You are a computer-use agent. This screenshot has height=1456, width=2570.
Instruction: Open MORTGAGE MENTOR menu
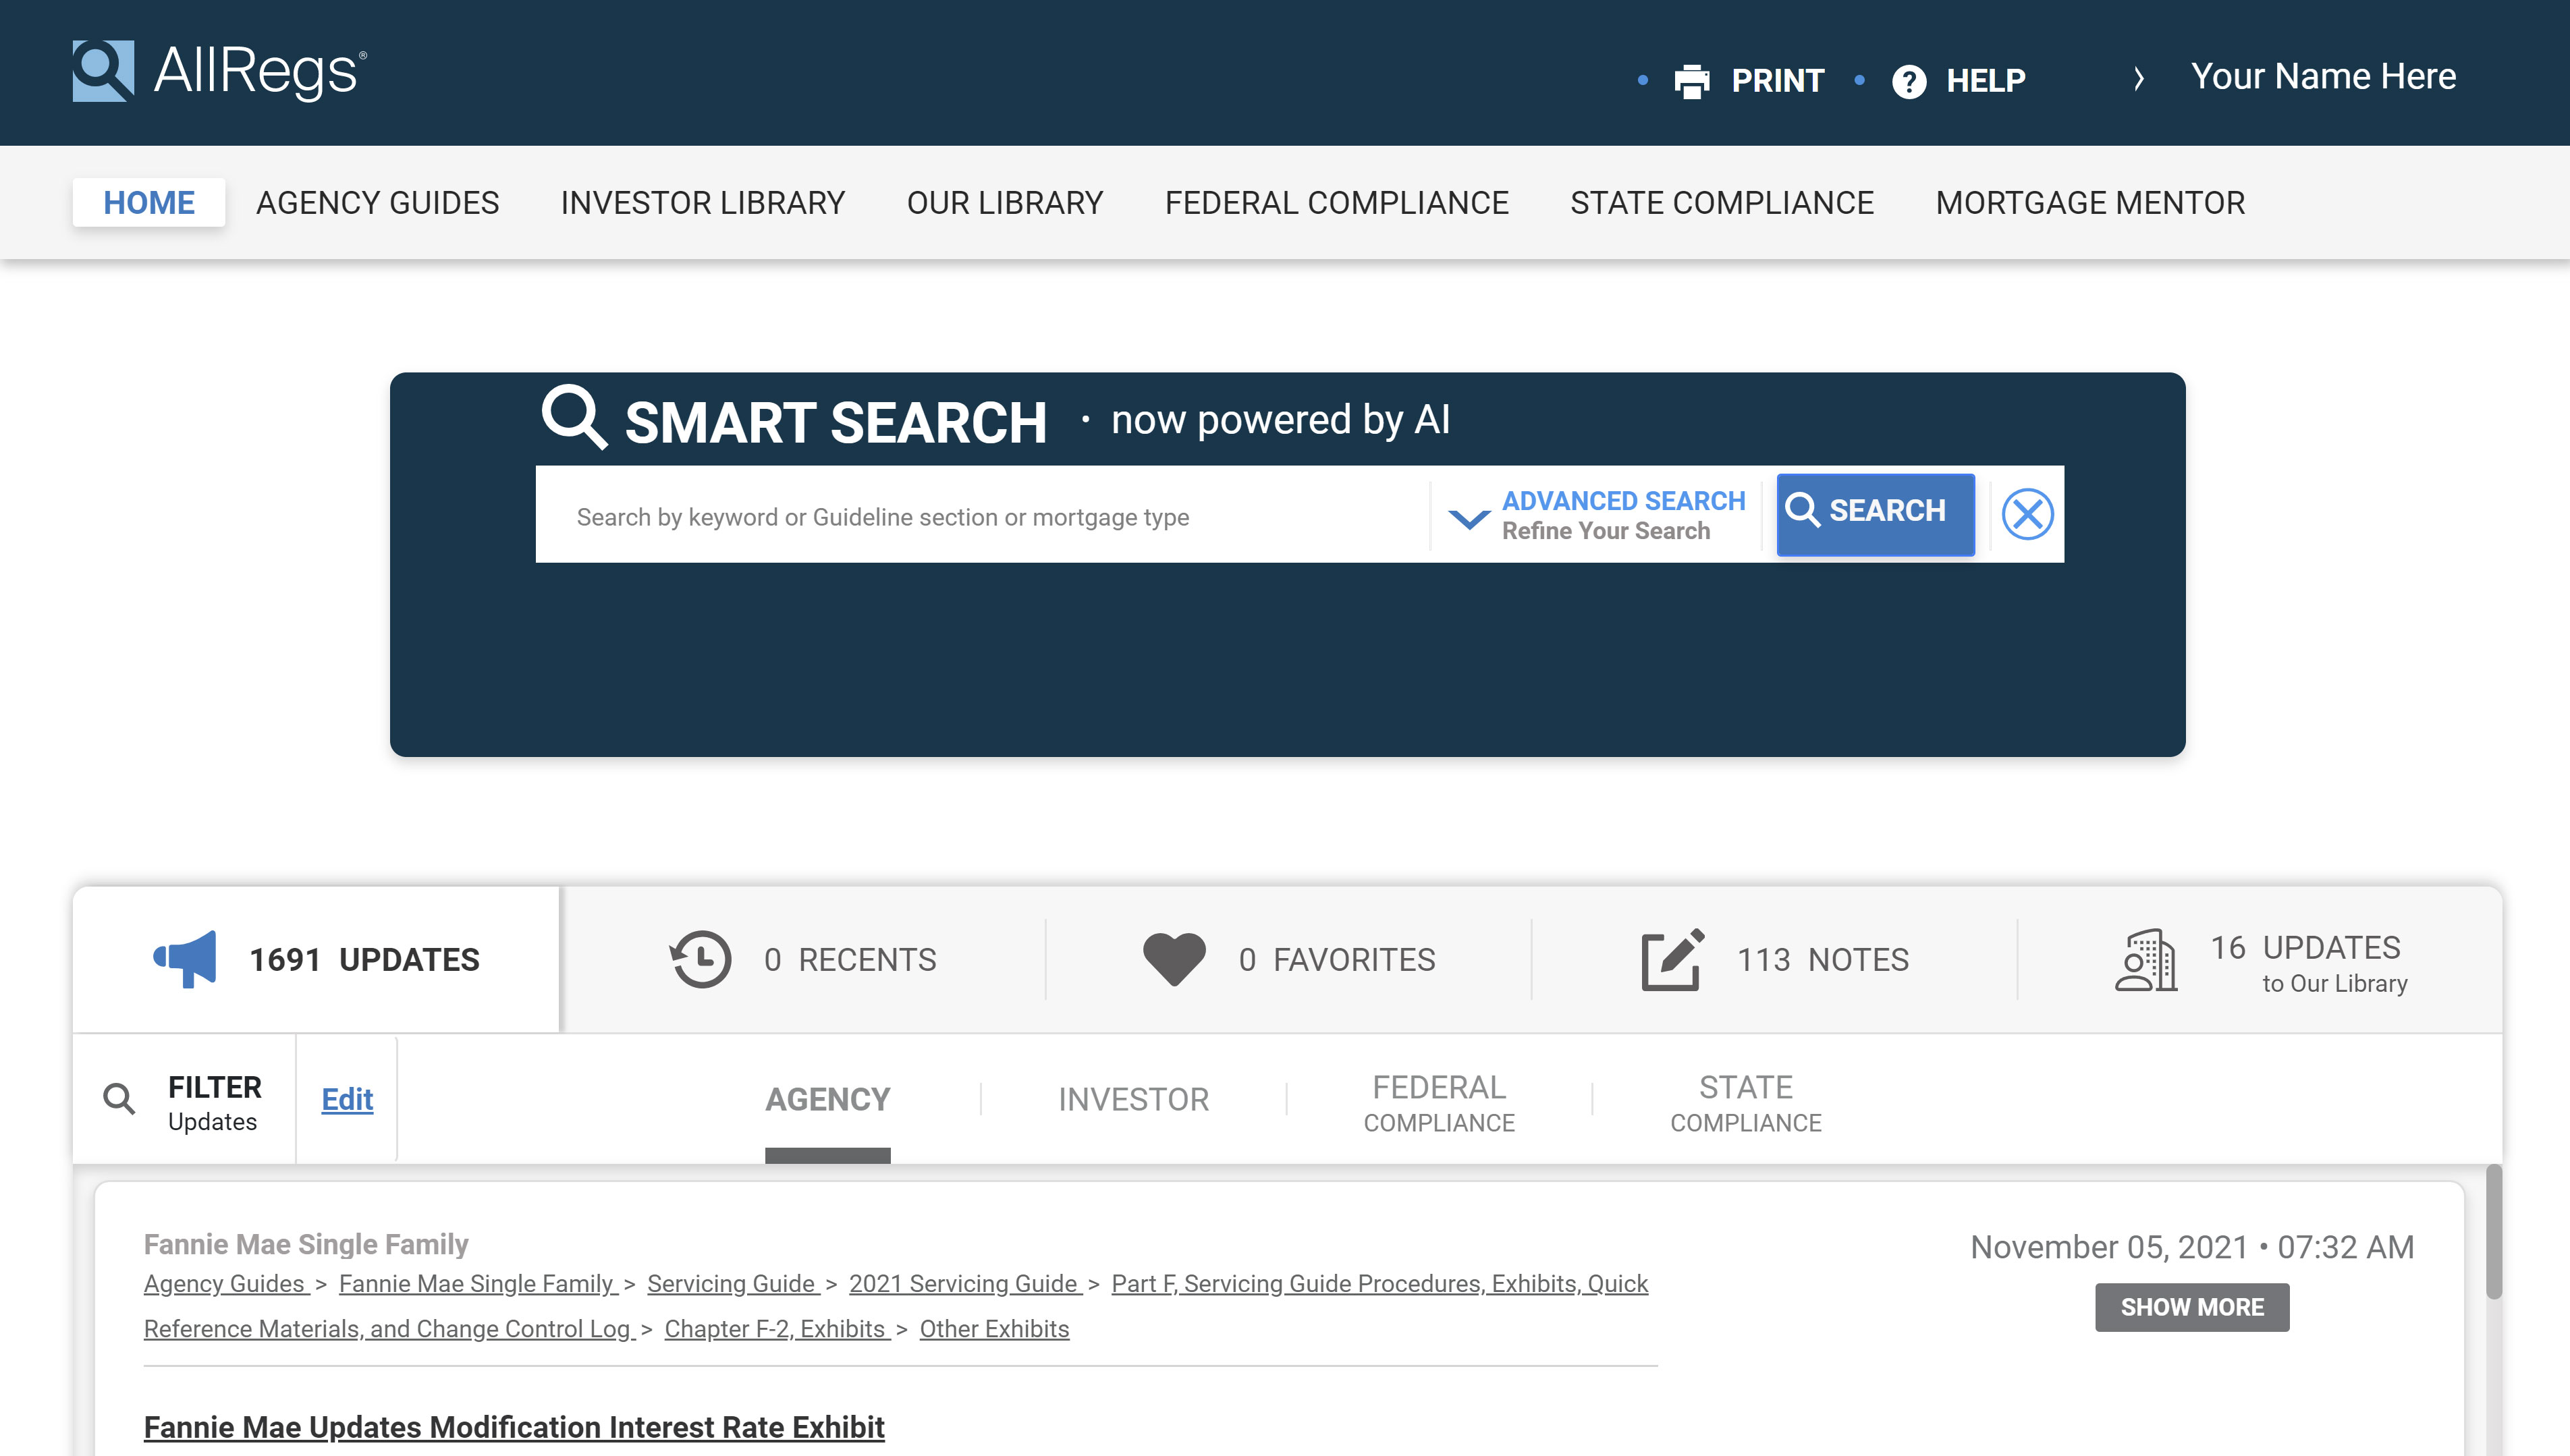click(x=2090, y=203)
